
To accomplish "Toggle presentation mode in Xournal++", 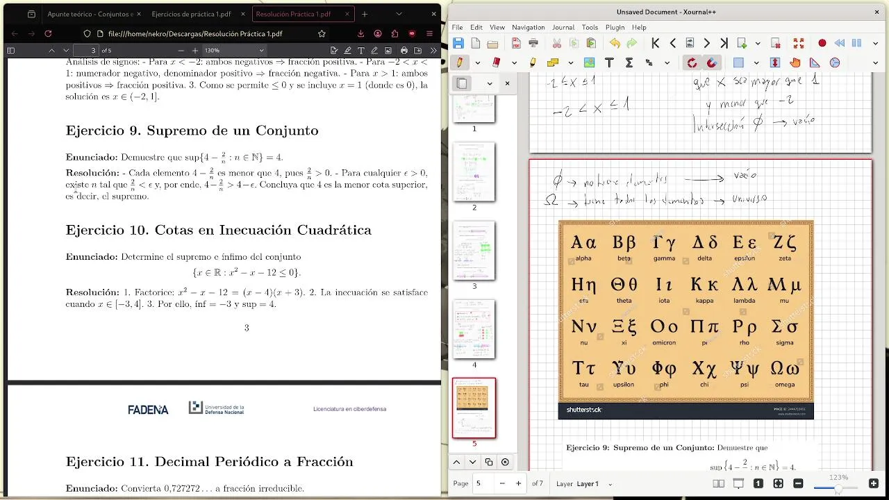I will [738, 483].
